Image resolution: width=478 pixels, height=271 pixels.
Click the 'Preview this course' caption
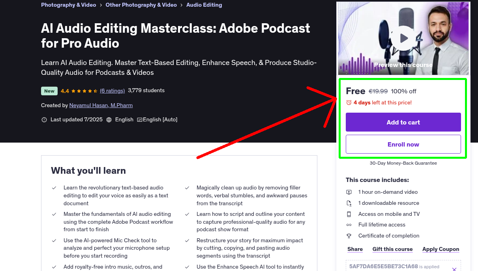(403, 65)
